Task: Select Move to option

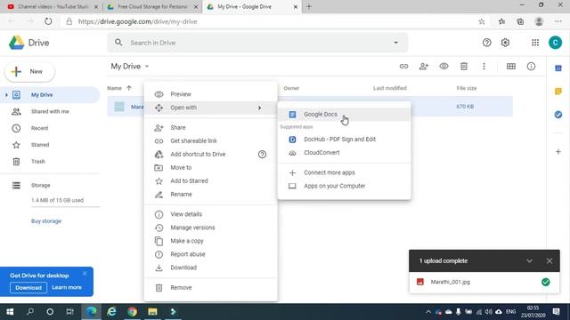Action: pyautogui.click(x=210, y=168)
